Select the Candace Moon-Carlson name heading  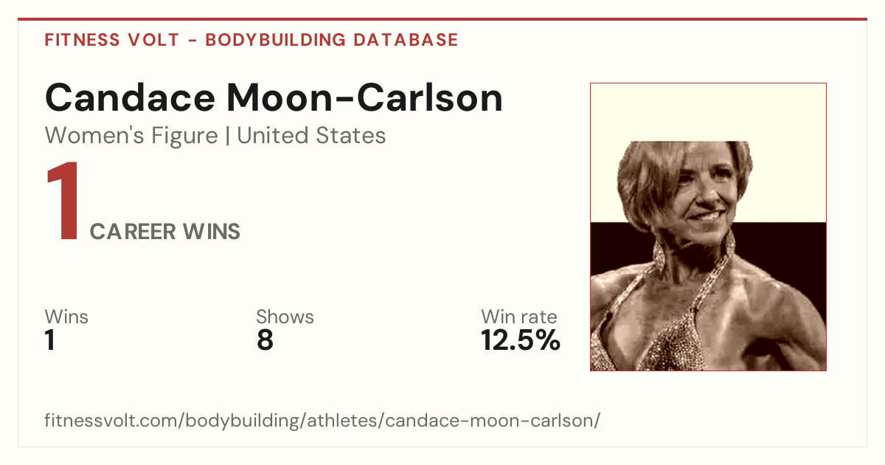274,97
